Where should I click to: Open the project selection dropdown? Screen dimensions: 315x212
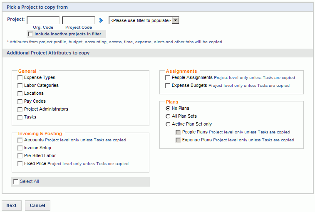144,20
